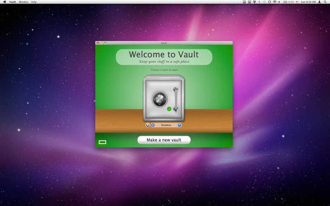Click the sync circular arrows menu bar icon
This screenshot has height=206, width=330.
(269, 2)
